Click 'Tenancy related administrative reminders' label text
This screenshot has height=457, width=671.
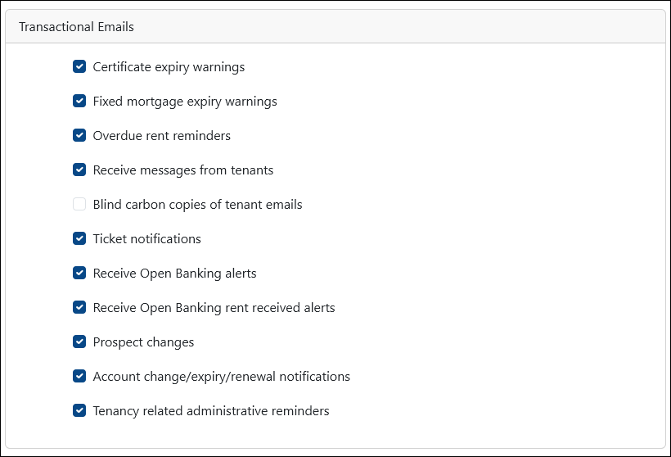[211, 411]
